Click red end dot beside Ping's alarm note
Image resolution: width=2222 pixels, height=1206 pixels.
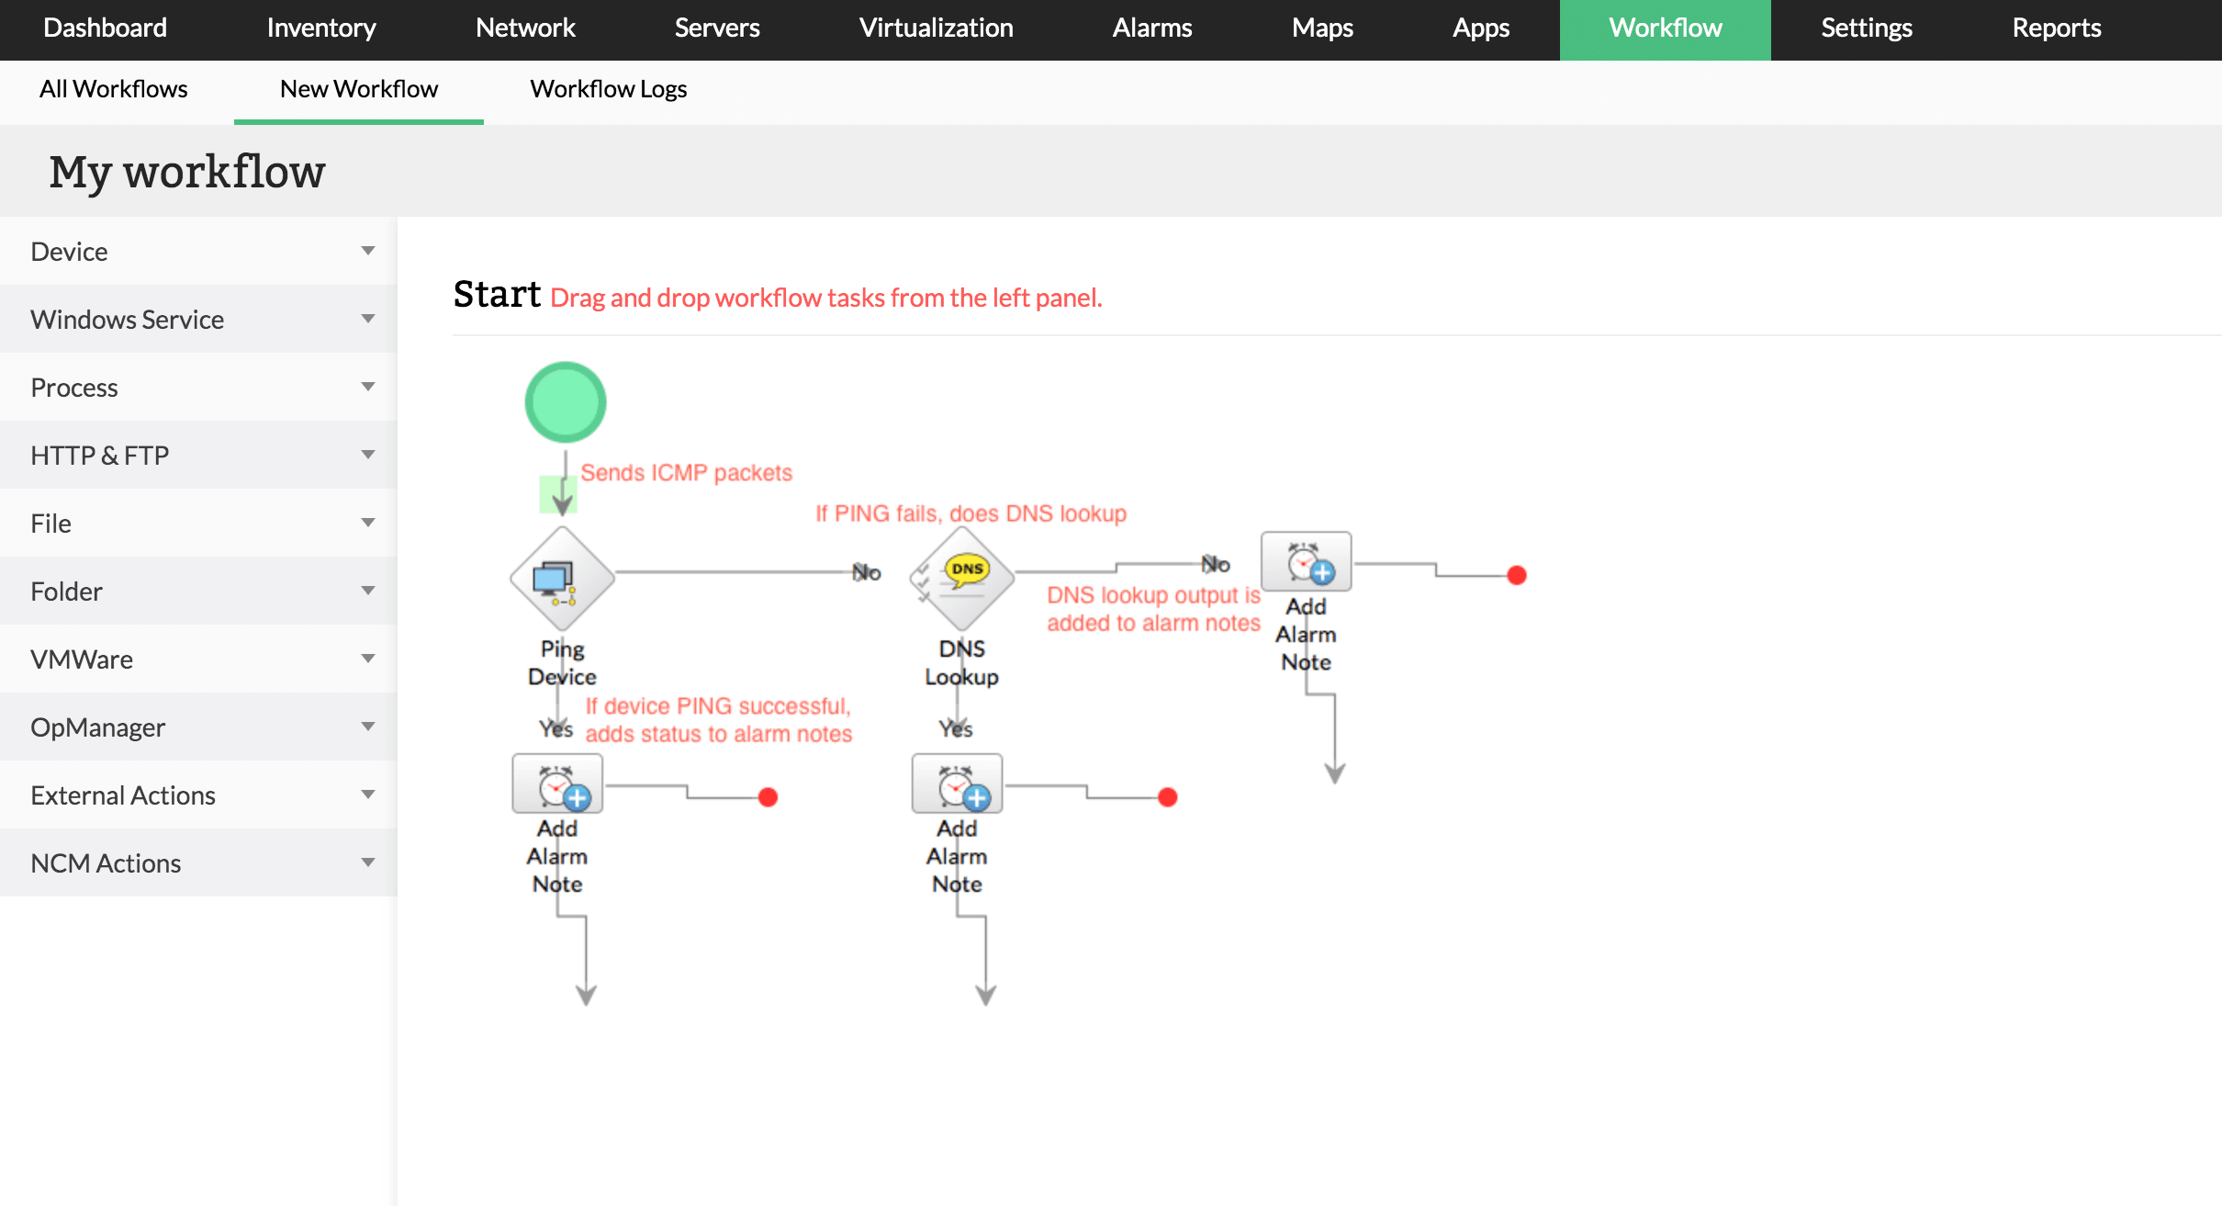click(x=769, y=797)
